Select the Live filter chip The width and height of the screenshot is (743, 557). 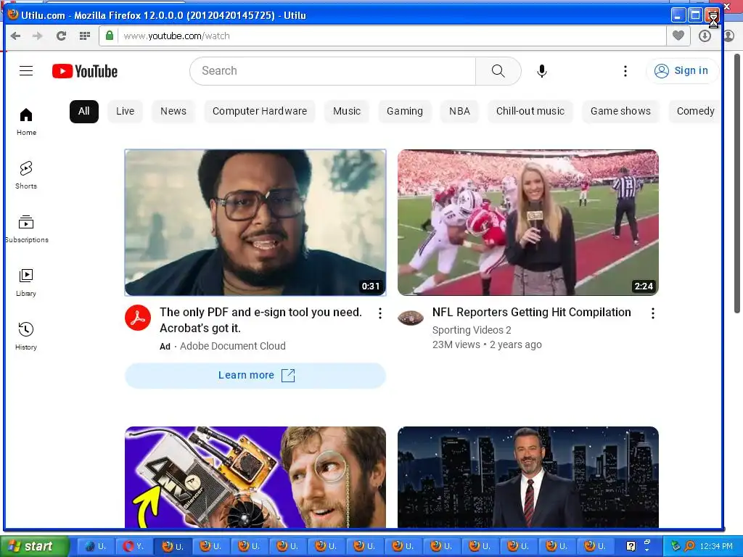[125, 111]
